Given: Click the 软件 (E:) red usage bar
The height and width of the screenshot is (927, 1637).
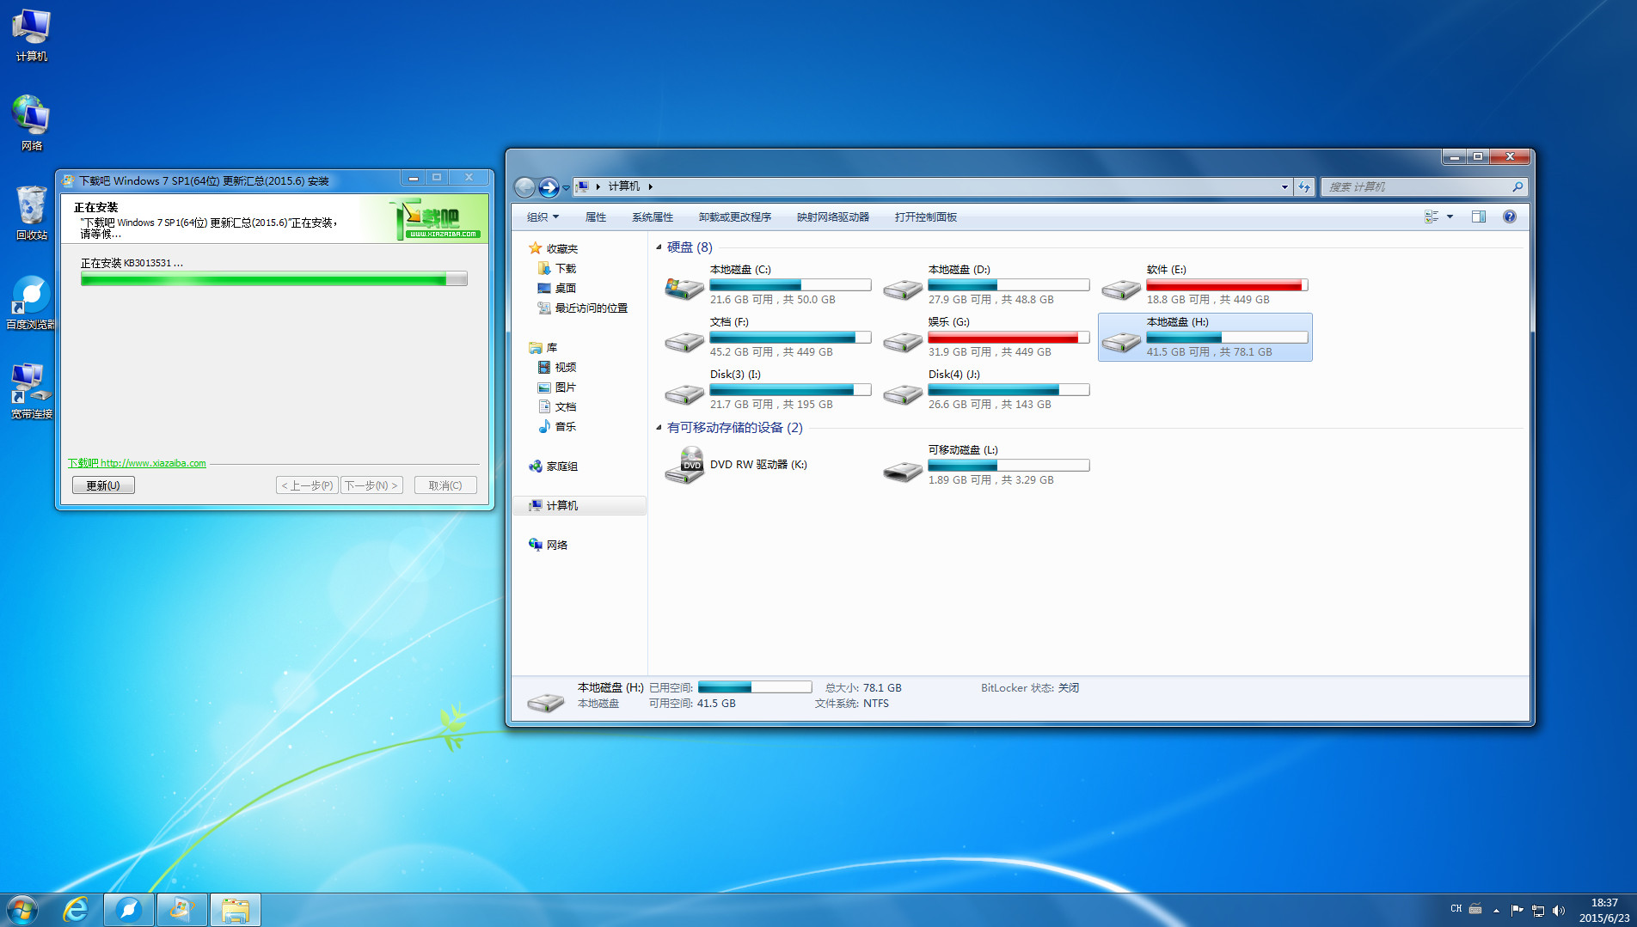Looking at the screenshot, I should pyautogui.click(x=1227, y=285).
